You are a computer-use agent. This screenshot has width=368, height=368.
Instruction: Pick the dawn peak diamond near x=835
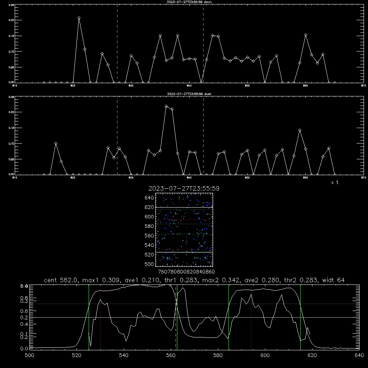[x=160, y=36]
